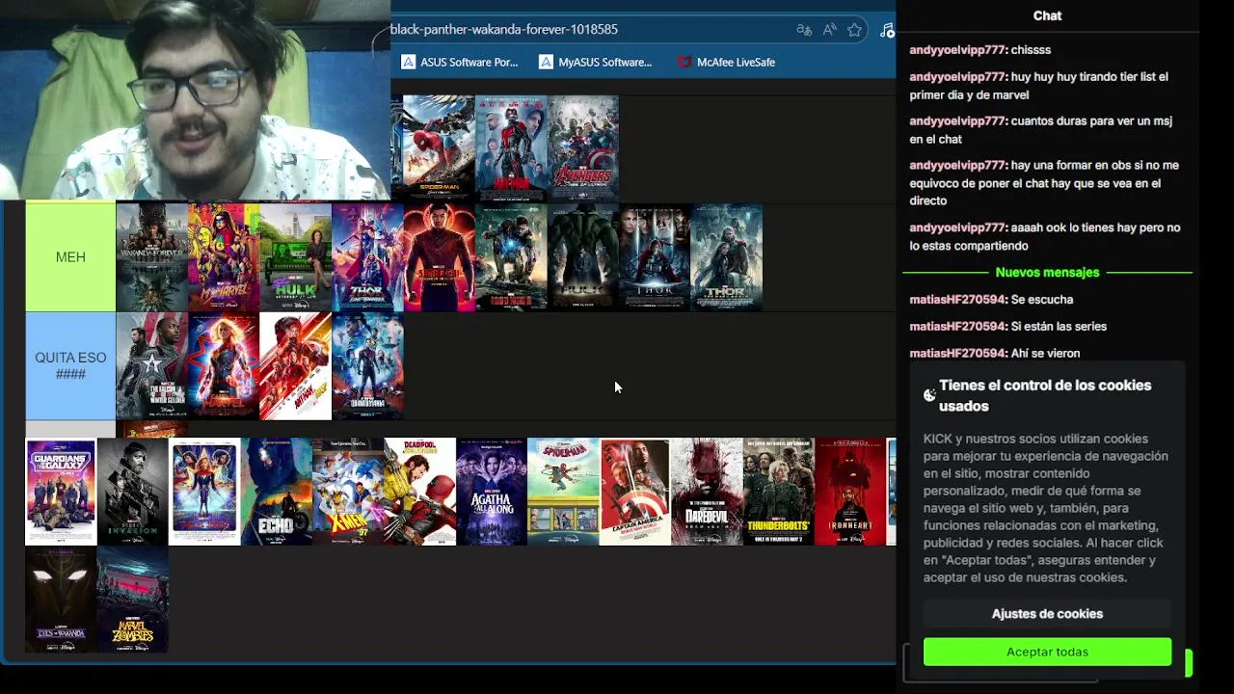The height and width of the screenshot is (694, 1234).
Task: Add page to favorites with star icon
Action: pos(854,30)
